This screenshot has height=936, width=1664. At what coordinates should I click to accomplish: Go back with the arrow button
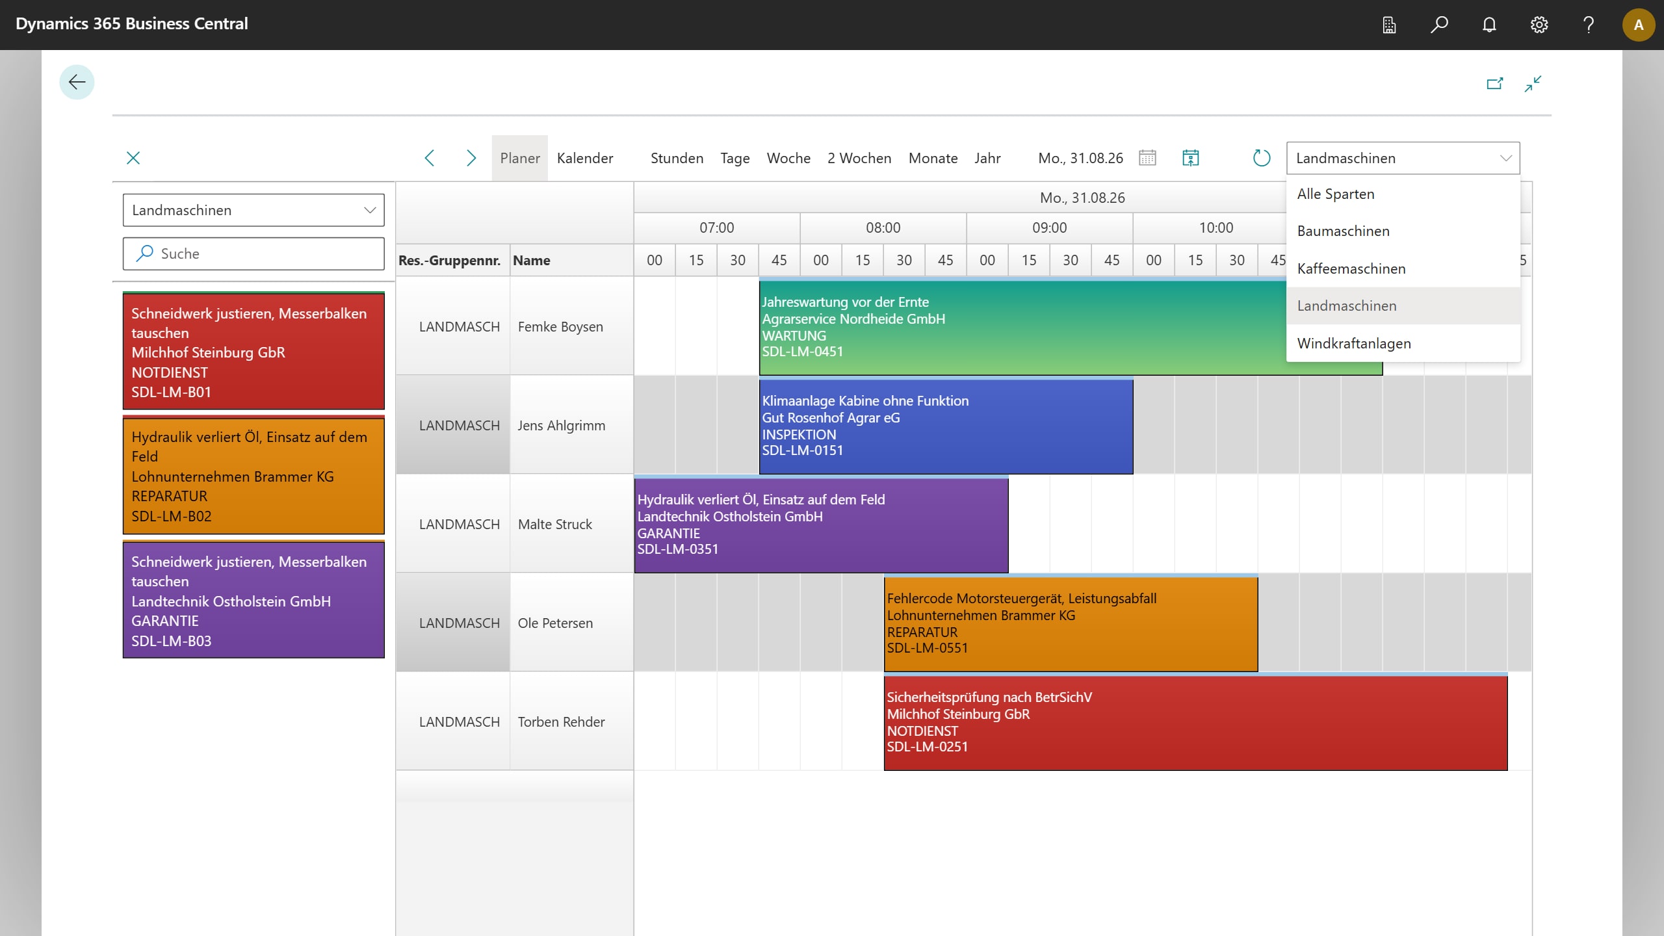[77, 83]
